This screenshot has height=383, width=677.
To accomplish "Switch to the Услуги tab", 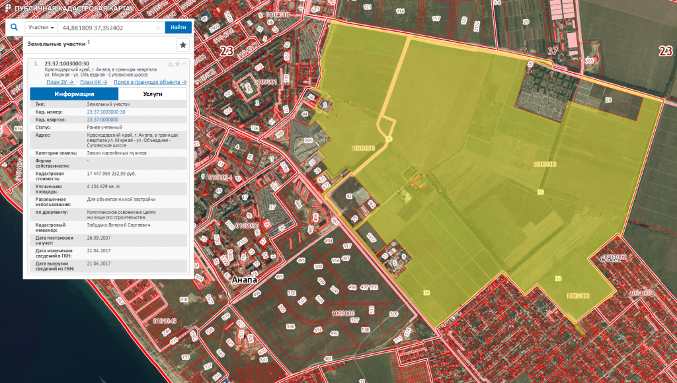I will [153, 94].
